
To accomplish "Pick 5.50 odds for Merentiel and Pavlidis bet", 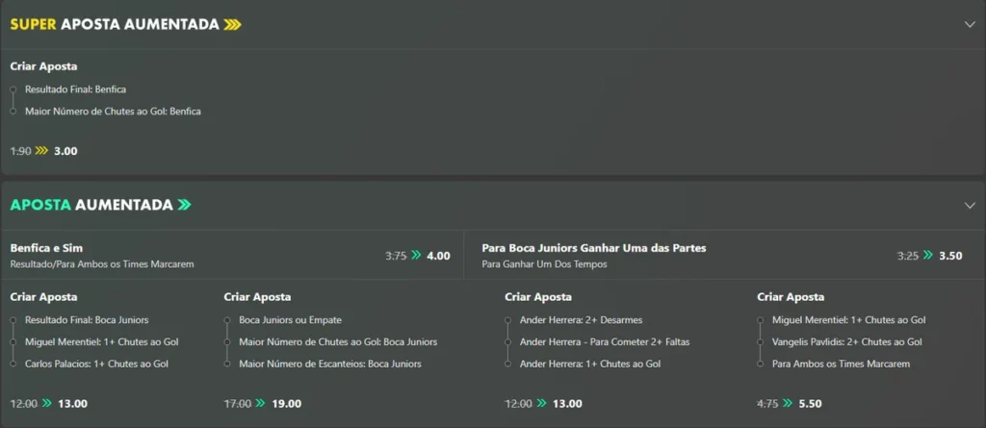I will (x=810, y=404).
